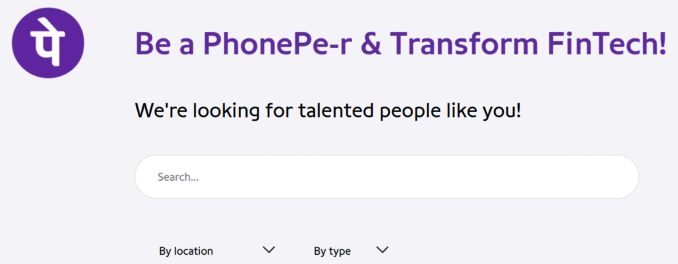
Task: Click the empty right side of search bar
Action: coord(519,177)
